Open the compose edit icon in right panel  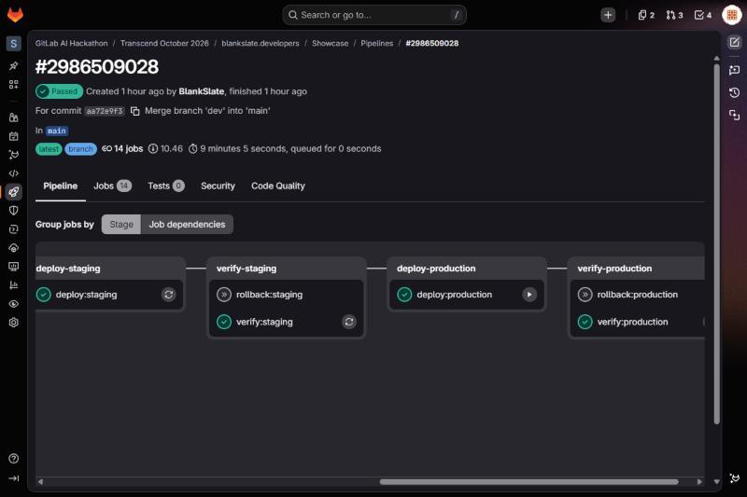(734, 42)
